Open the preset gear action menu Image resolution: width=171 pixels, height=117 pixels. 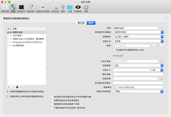click(18, 87)
